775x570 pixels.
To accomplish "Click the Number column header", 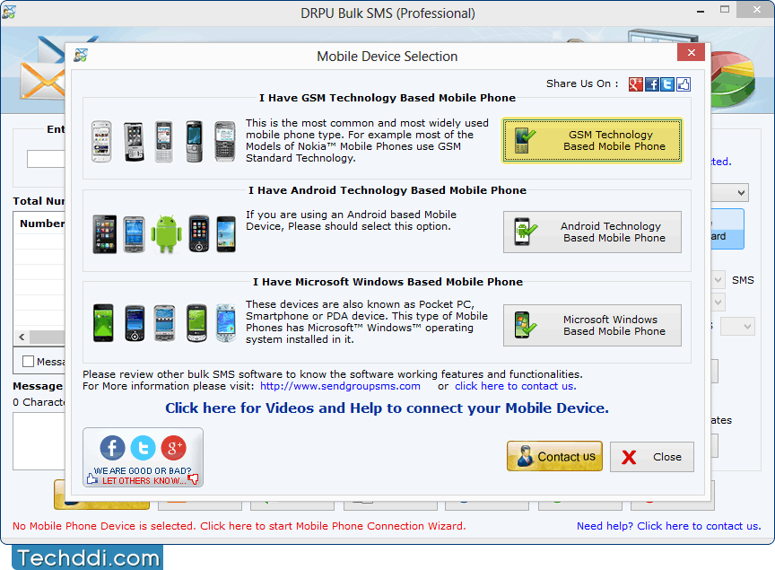I will tap(42, 224).
